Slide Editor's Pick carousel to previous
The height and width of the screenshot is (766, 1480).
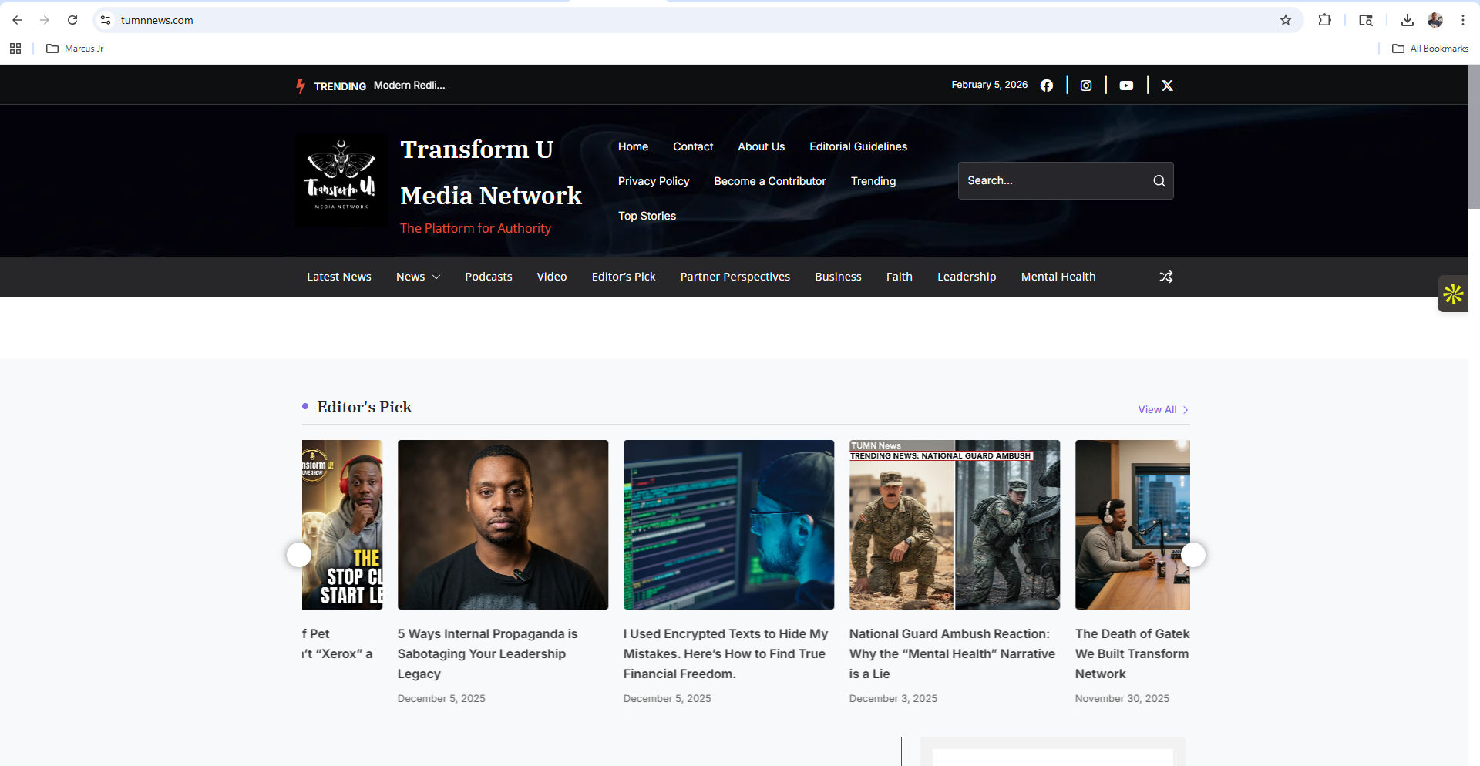click(x=299, y=555)
